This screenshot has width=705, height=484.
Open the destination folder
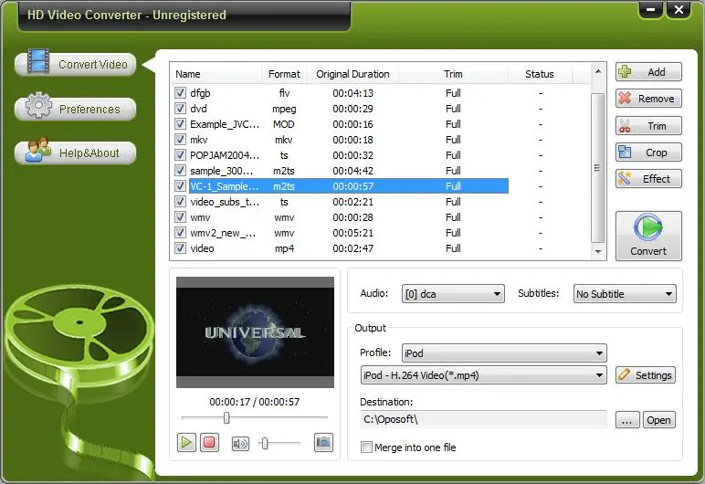[658, 420]
